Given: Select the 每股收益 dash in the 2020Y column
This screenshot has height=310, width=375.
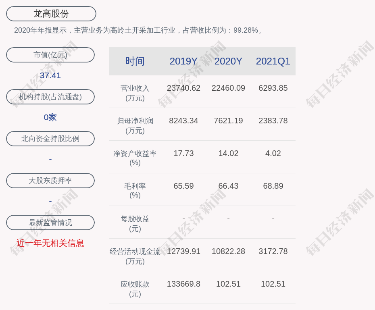Looking at the screenshot, I should [228, 219].
